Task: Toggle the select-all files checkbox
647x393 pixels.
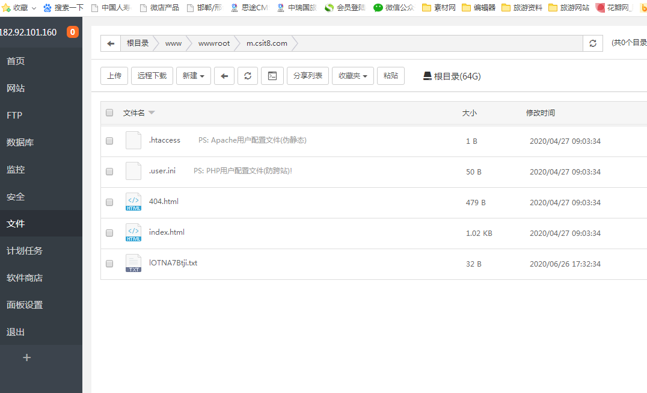Action: [x=109, y=113]
